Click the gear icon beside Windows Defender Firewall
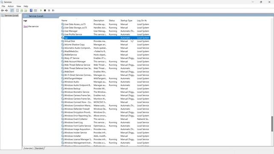This screenshot has height=154, width=274. [x=63, y=109]
